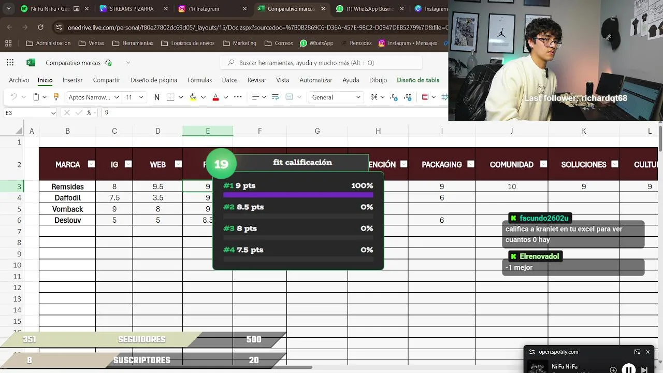Click the Conditional Formatting icon
The width and height of the screenshot is (663, 373).
(x=425, y=97)
